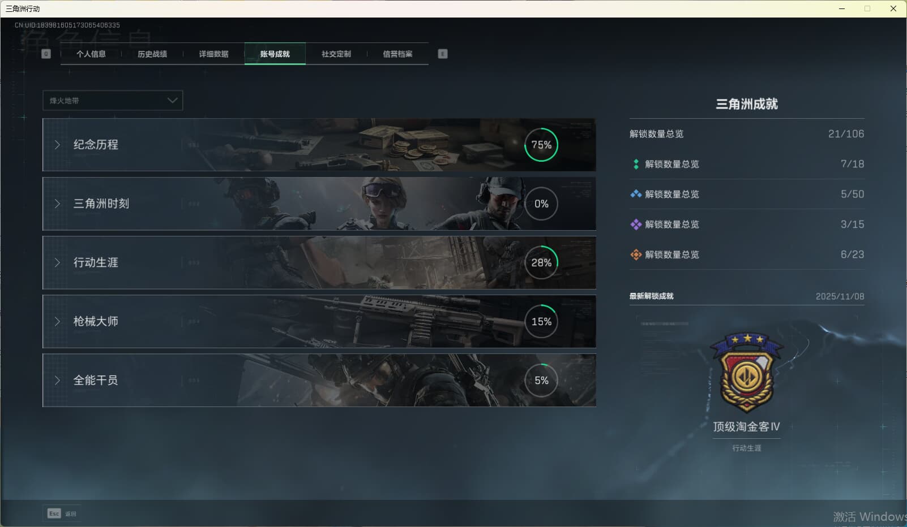The width and height of the screenshot is (907, 527).
Task: Open the 历史战绩 tab
Action: [x=152, y=54]
